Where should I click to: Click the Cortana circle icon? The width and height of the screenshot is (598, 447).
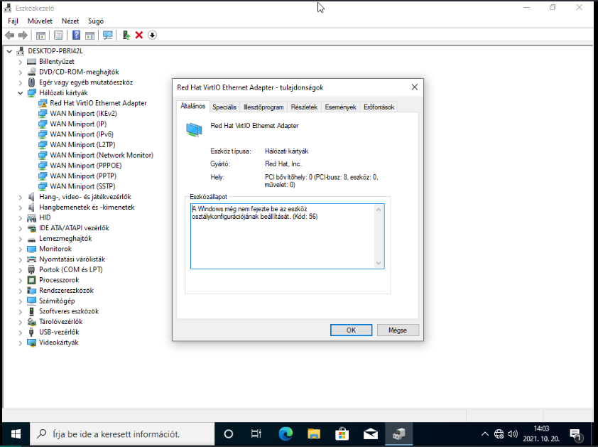coord(229,434)
